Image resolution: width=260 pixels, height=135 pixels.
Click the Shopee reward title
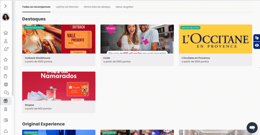point(29,105)
